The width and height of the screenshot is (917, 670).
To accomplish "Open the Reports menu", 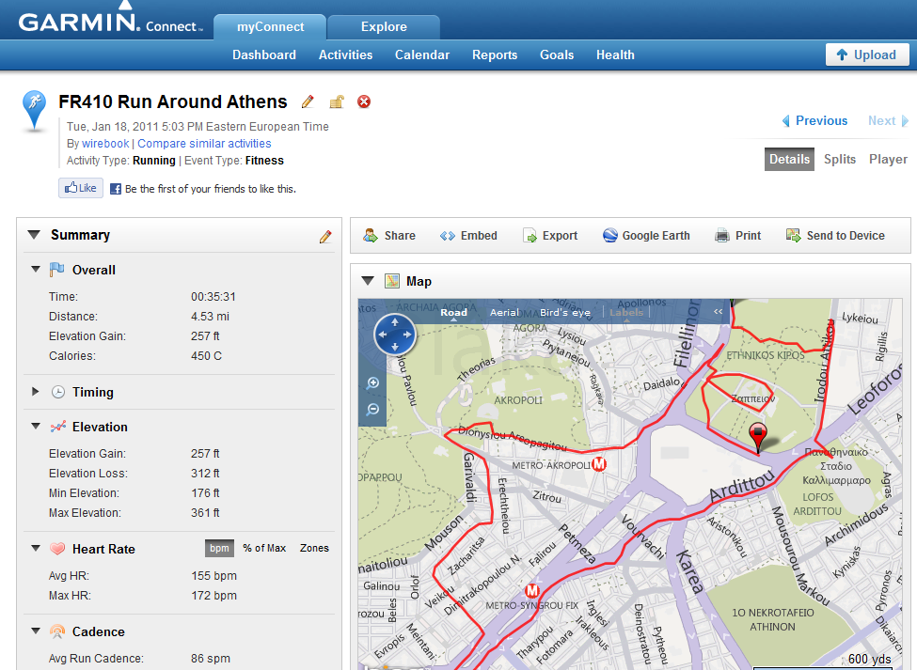I will click(494, 55).
